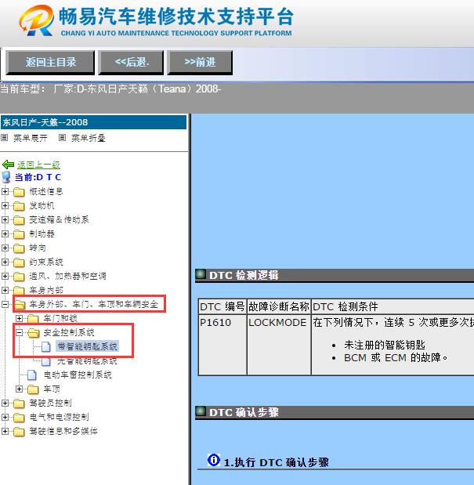Click the 概述信息 folder icon

pos(19,192)
